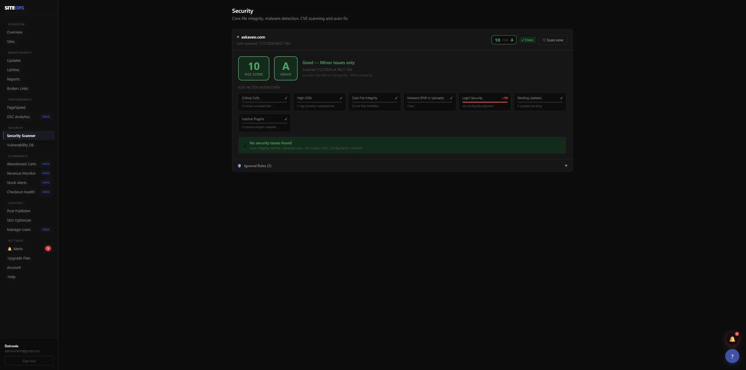Click the Malware (PHP in Uploads) card
Viewport: 746px width, 370px height.
tap(430, 102)
